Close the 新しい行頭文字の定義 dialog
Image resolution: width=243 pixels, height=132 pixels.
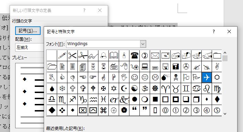coord(100,10)
